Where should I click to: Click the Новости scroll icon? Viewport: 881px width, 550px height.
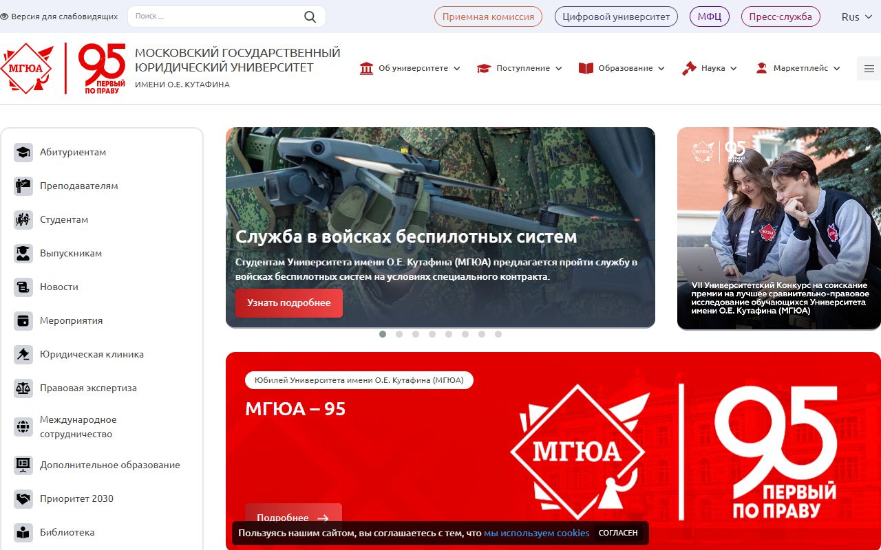click(23, 287)
